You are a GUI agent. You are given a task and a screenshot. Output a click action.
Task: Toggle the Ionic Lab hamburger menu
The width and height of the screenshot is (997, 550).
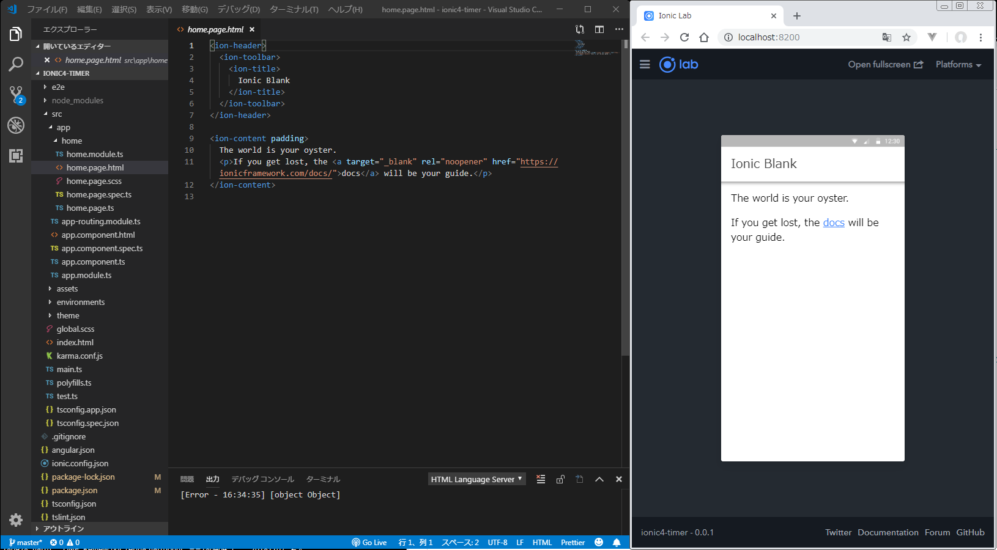(x=645, y=64)
